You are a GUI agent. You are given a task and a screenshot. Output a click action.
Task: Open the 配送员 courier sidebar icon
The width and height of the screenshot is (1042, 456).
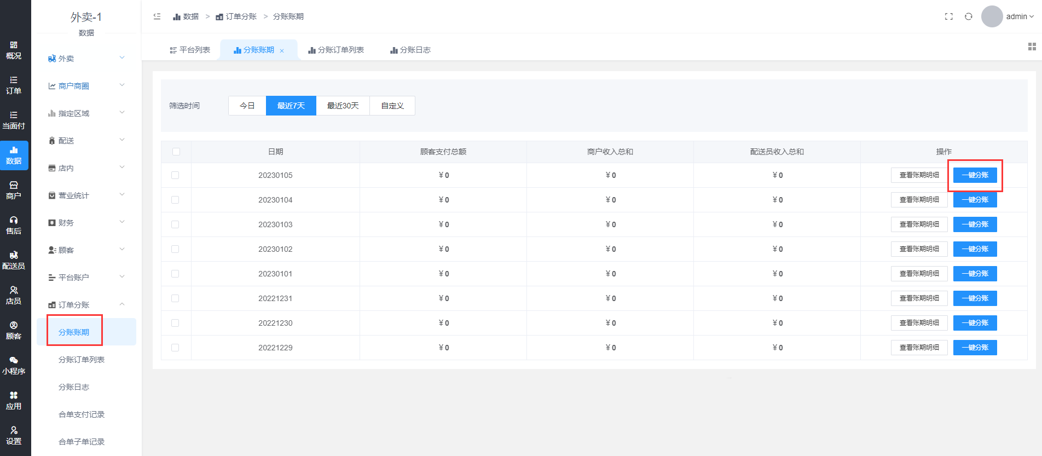point(14,261)
